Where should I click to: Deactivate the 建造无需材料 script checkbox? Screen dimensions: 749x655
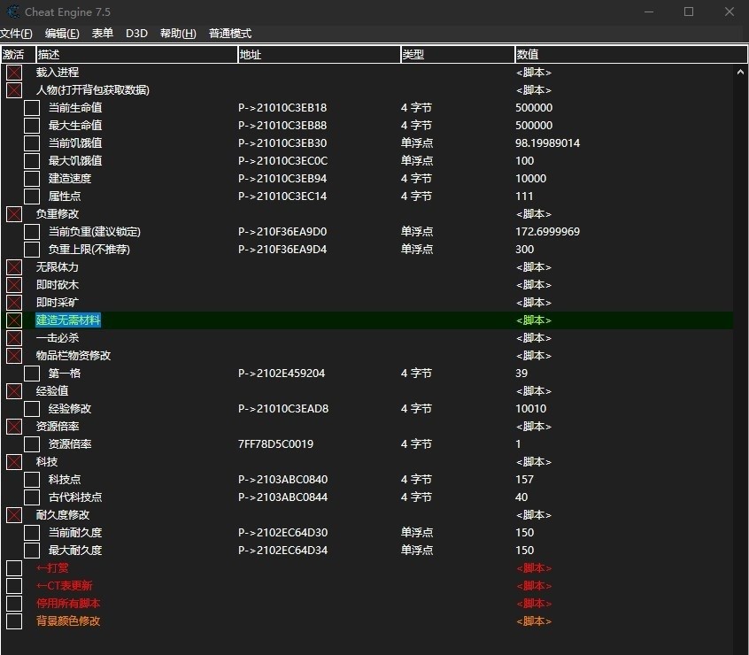coord(13,320)
